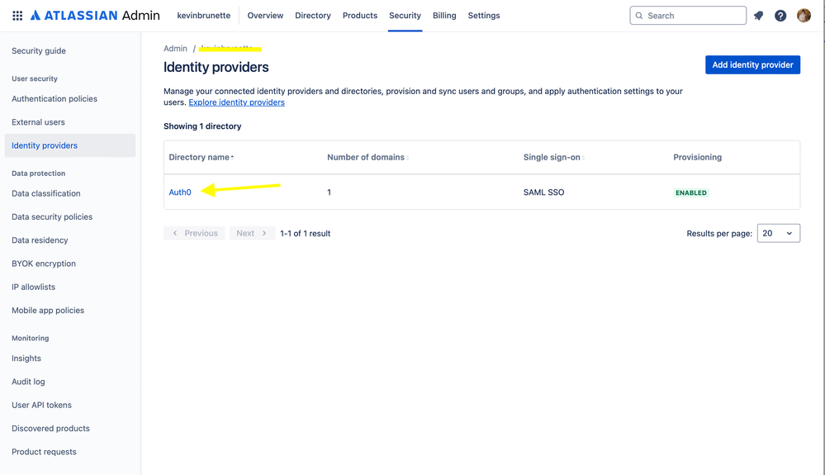Open the user profile avatar

point(804,16)
